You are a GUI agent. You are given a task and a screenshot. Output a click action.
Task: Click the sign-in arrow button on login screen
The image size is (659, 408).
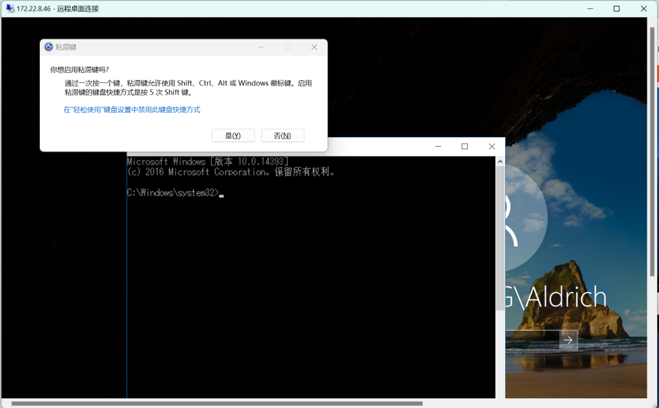point(568,340)
